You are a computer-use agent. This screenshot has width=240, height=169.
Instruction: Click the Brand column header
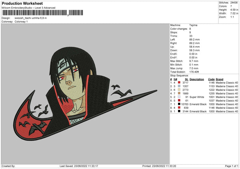pos(220,79)
